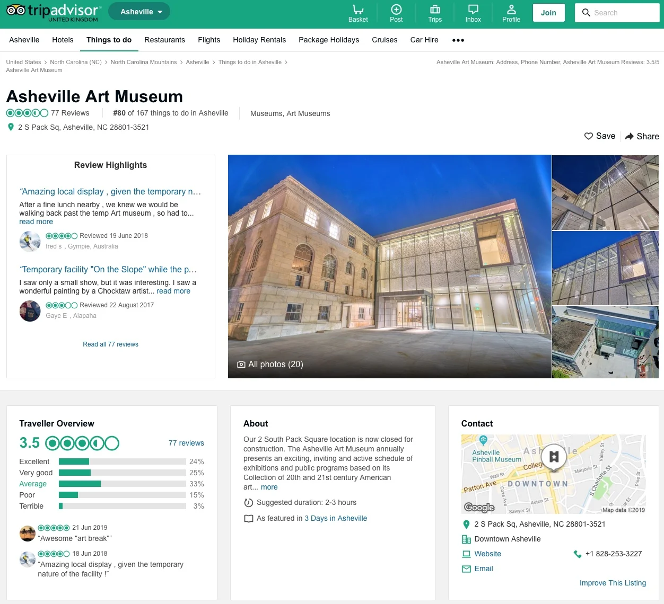Click the green phone icon
The image size is (664, 604).
tap(578, 554)
